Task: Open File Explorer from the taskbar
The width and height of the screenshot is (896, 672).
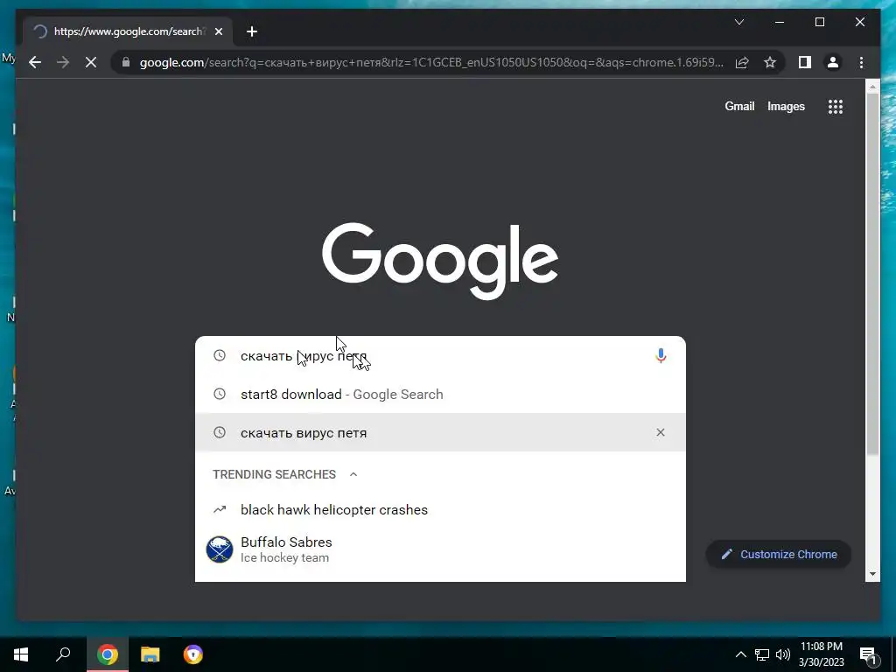Action: (x=150, y=654)
